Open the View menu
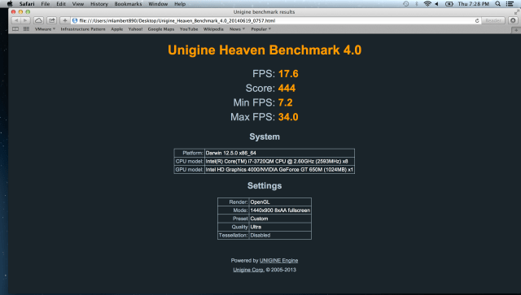The width and height of the screenshot is (521, 295). pos(78,4)
